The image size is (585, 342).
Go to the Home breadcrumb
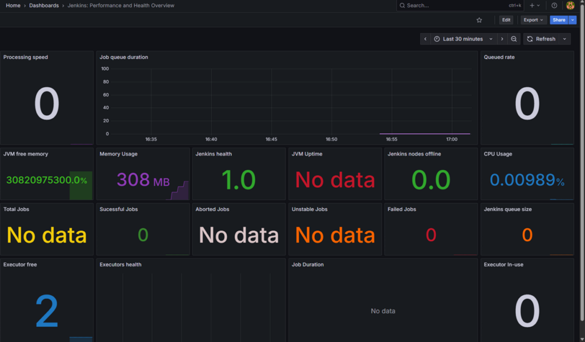[13, 6]
